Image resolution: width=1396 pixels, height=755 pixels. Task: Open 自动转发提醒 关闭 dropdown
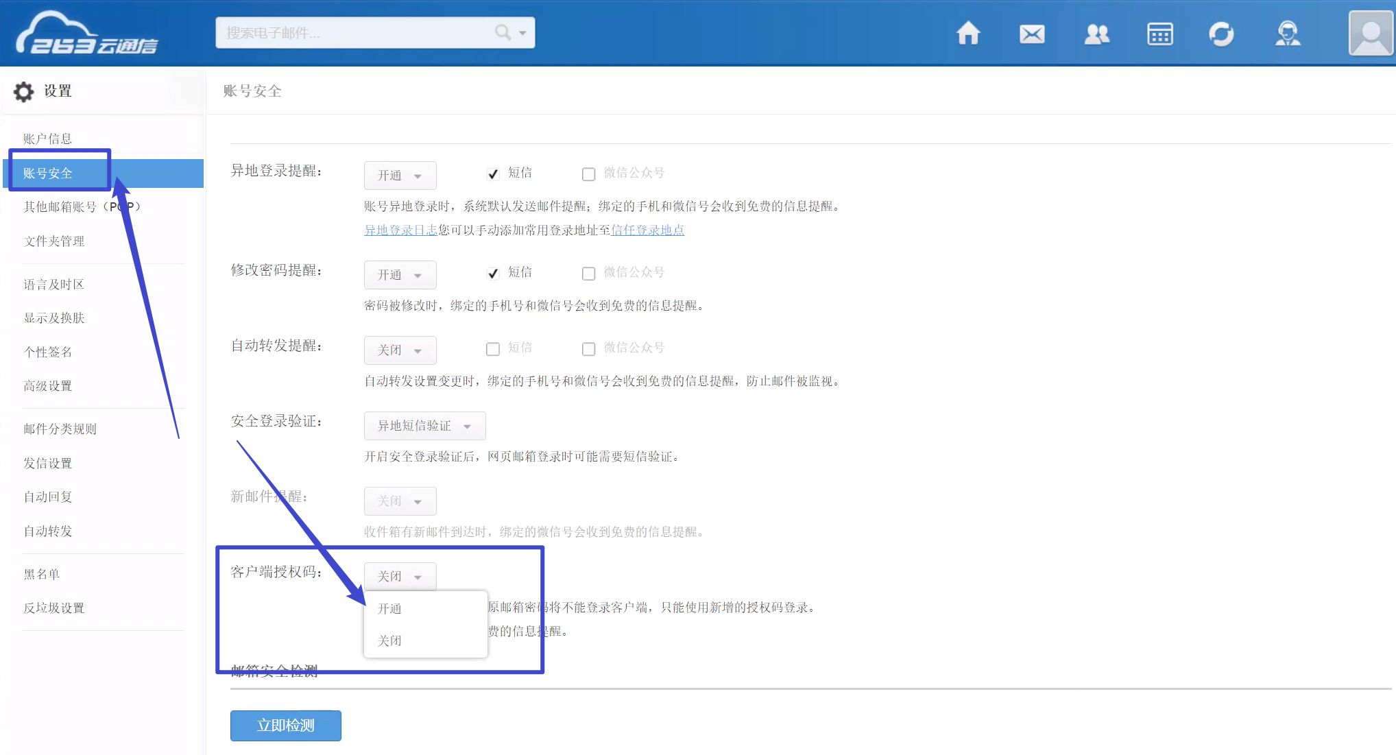[400, 350]
